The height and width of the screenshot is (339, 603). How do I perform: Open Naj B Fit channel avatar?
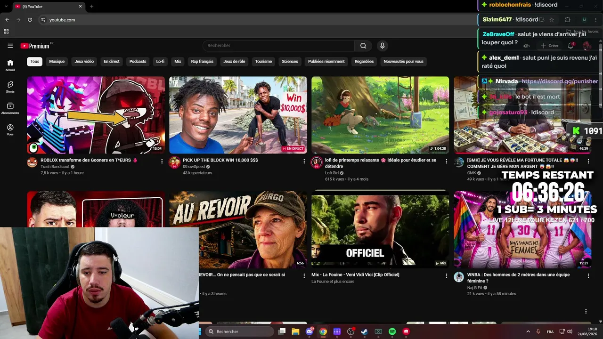click(x=459, y=277)
